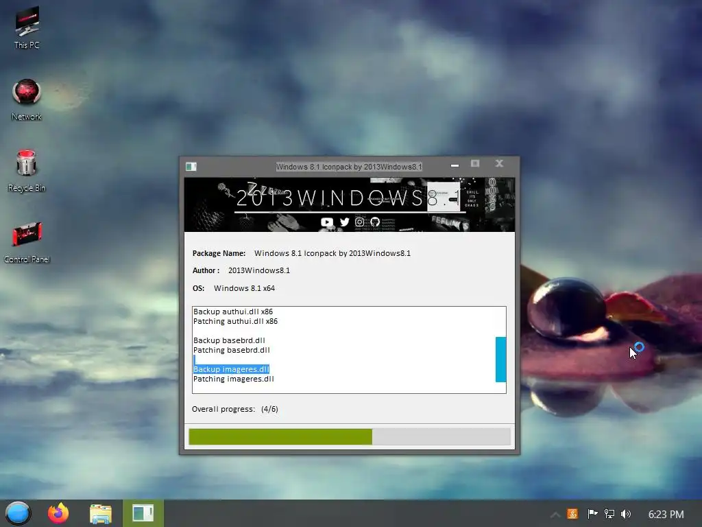Click the 'Backup authui.dll x86' log line

[233, 312]
